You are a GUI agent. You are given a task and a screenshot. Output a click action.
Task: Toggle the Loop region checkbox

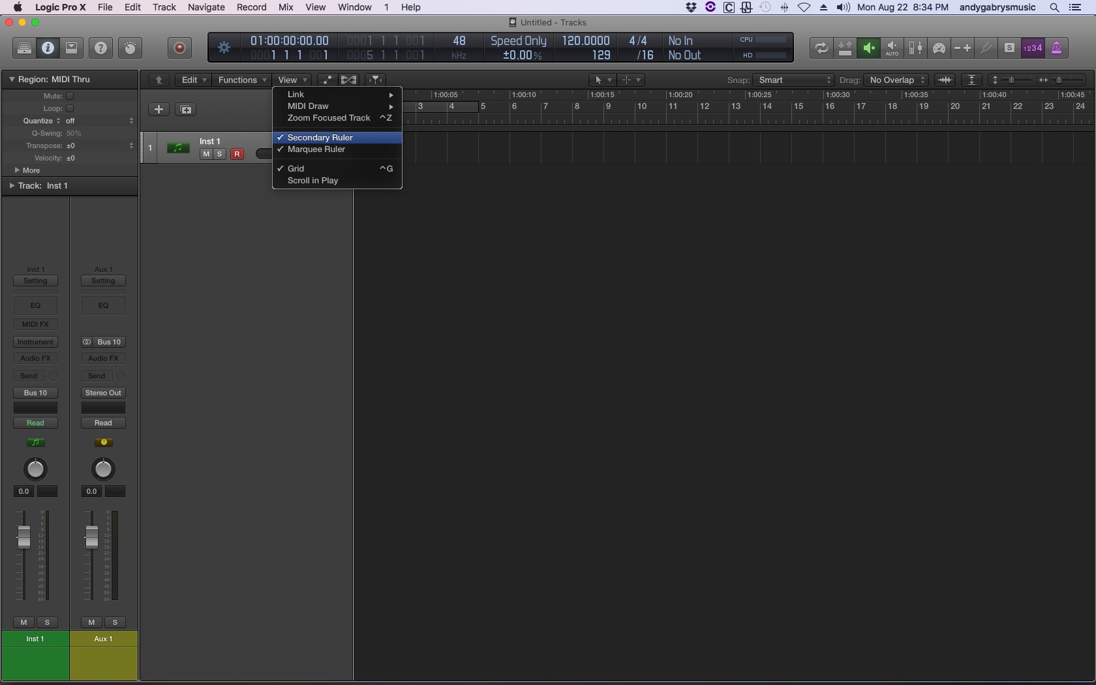[x=70, y=108]
